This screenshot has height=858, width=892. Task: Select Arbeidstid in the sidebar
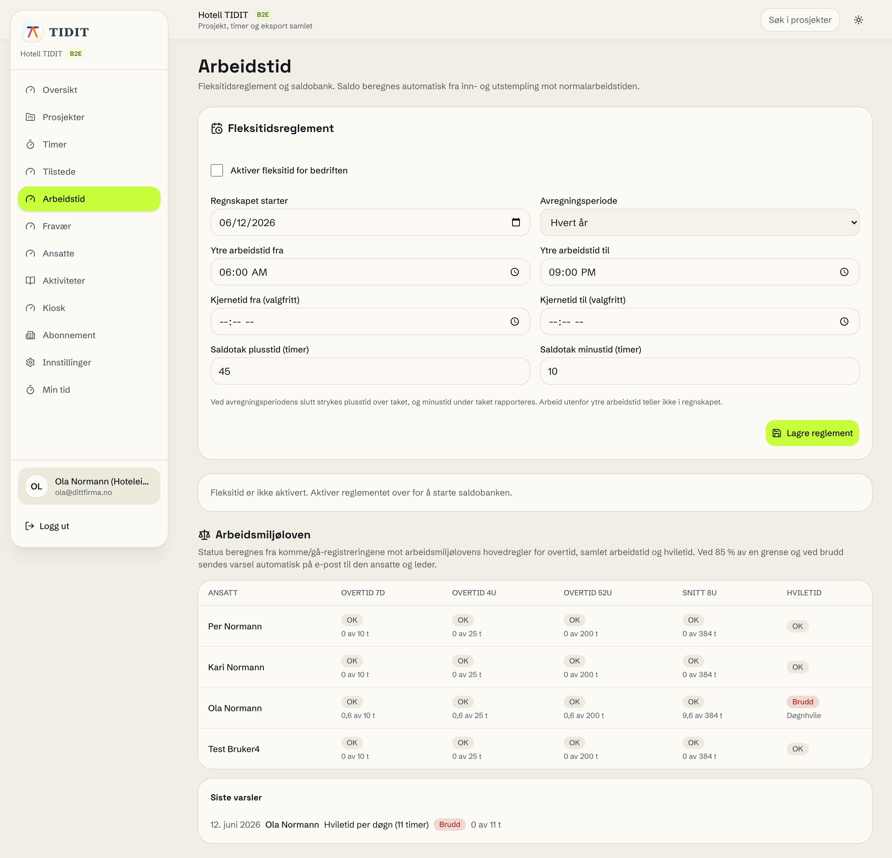[x=89, y=199]
